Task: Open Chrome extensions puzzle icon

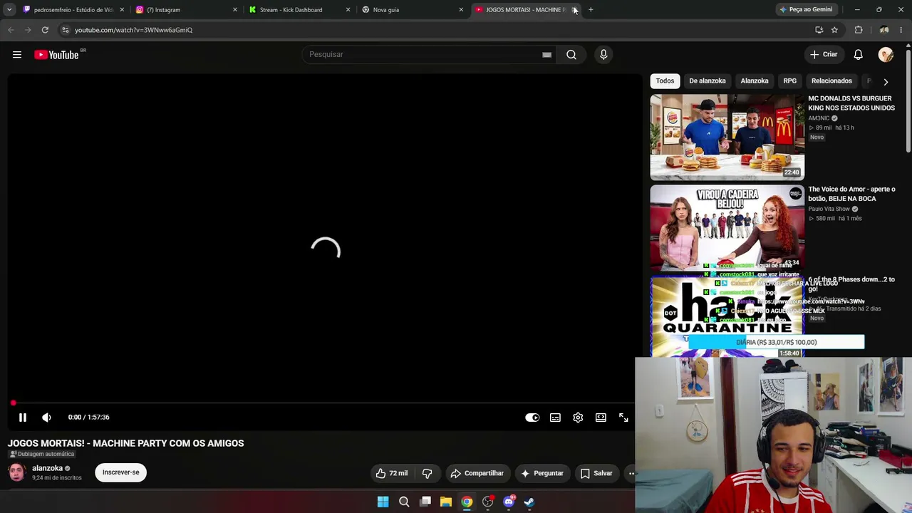Action: (859, 30)
